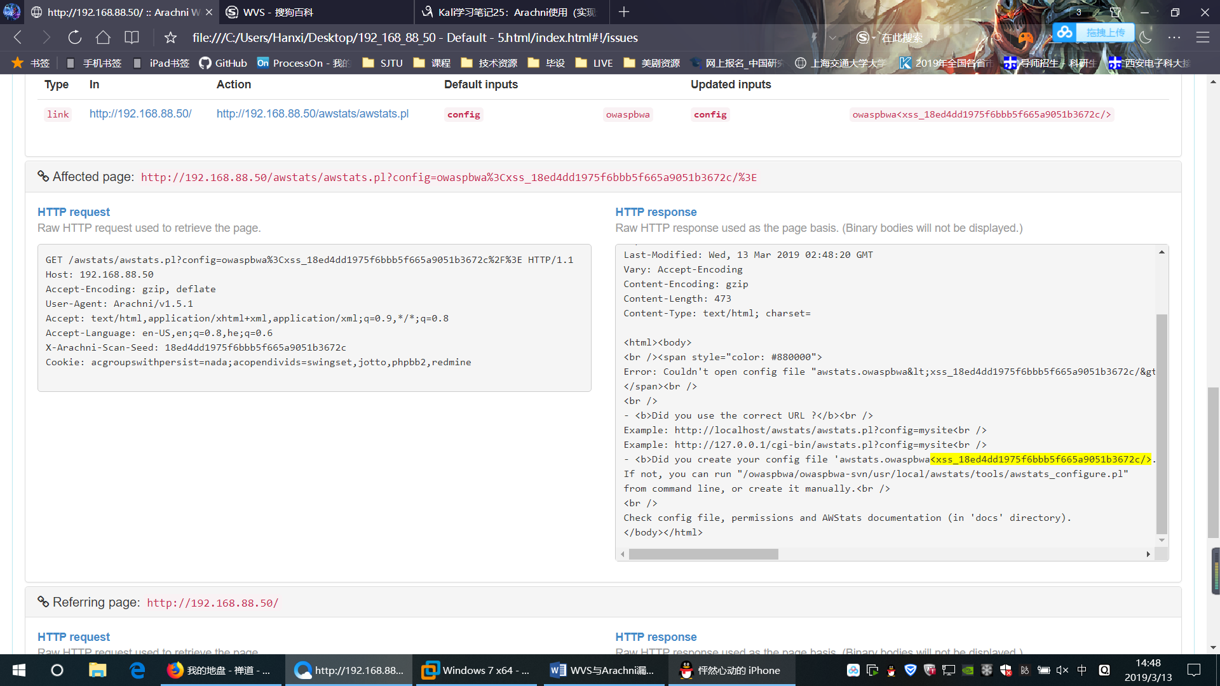Viewport: 1220px width, 686px height.
Task: Click the response pane's scroll-up arrow
Action: tap(1162, 252)
